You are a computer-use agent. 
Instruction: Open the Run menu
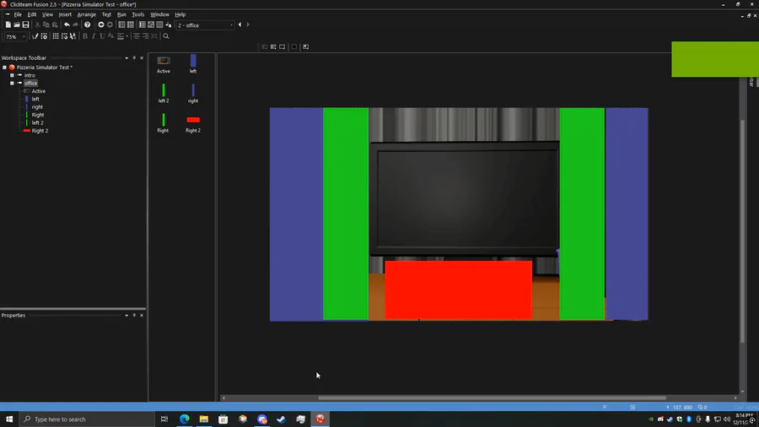pos(121,14)
